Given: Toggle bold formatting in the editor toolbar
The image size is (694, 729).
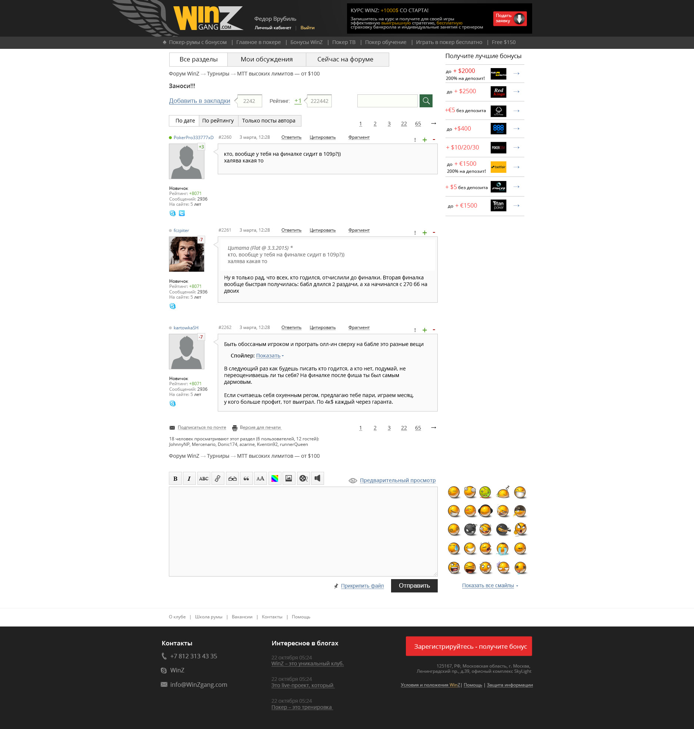Looking at the screenshot, I should 175,478.
